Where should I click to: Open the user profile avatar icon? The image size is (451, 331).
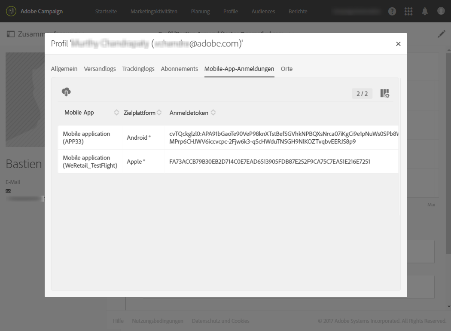click(441, 11)
